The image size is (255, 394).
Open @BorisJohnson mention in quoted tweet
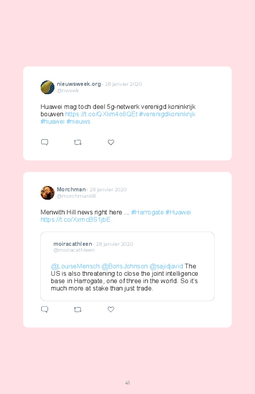point(125,266)
